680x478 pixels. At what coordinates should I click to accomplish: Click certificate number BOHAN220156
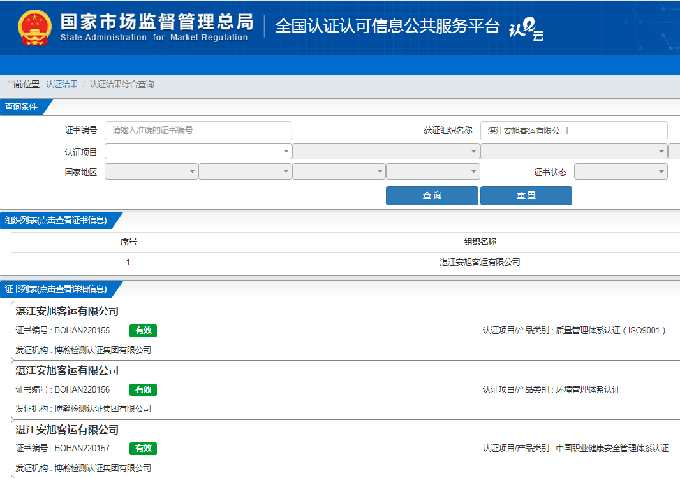[x=82, y=389]
